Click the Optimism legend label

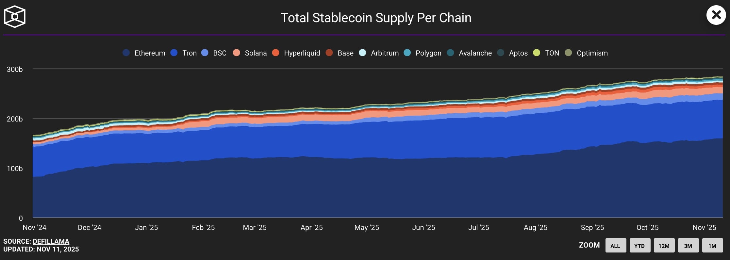point(592,53)
